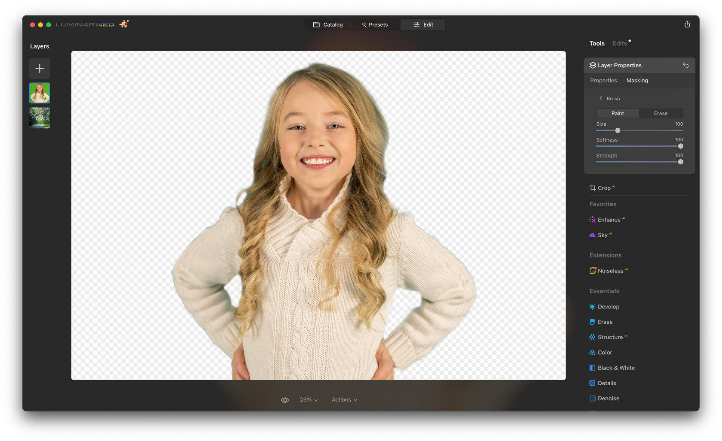Screen dimensions: 722x441
Task: Reset Layer Properties with undo arrow
Action: coord(685,65)
